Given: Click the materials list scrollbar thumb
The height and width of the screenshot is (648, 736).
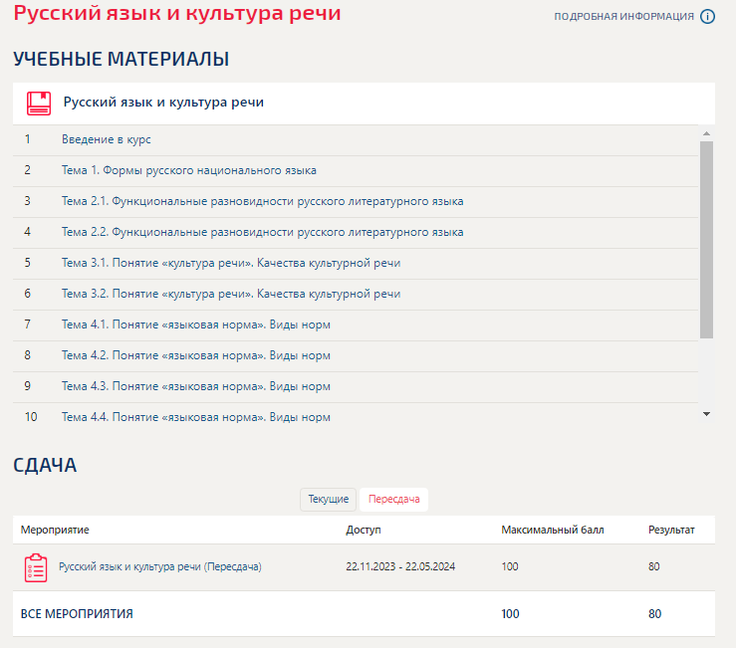Looking at the screenshot, I should click(706, 240).
